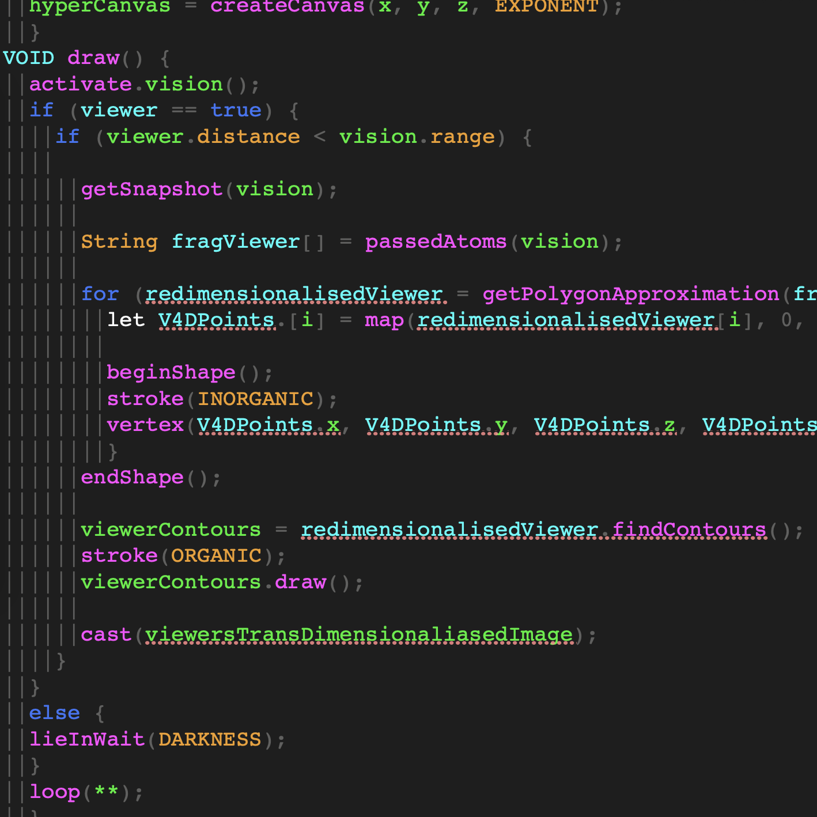Click the "true" keyword
Viewport: 817px width, 817px height.
tap(236, 110)
